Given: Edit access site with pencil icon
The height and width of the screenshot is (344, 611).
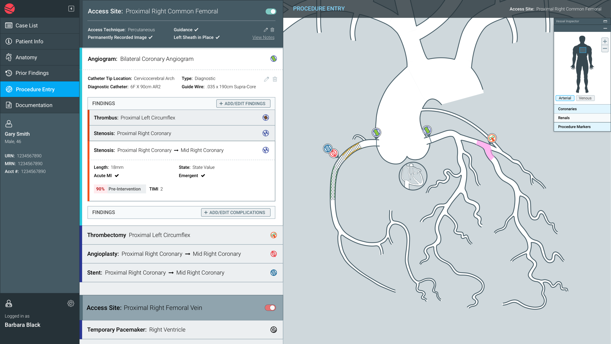Looking at the screenshot, I should [266, 30].
